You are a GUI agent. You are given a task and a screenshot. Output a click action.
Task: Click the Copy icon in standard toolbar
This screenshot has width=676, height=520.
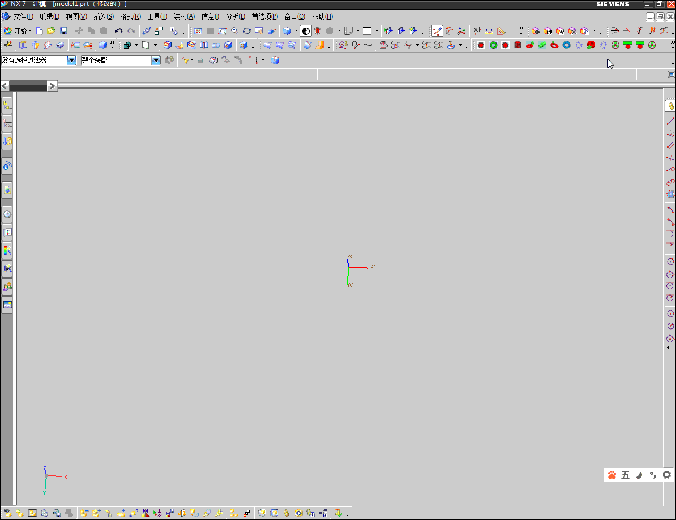pos(91,31)
